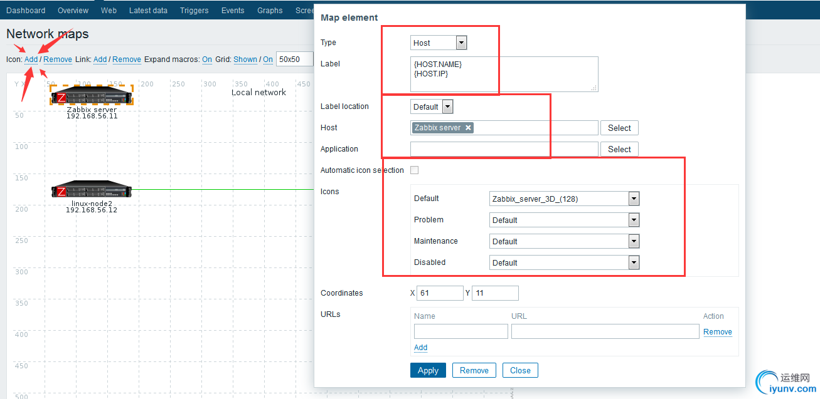Open the Latest data menu item

(x=148, y=10)
